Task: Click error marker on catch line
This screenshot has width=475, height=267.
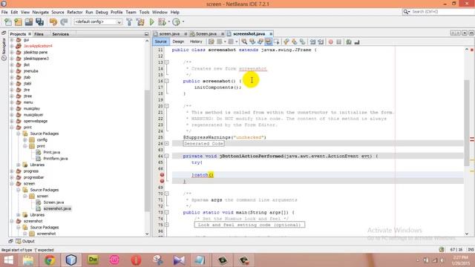Action: (x=162, y=175)
